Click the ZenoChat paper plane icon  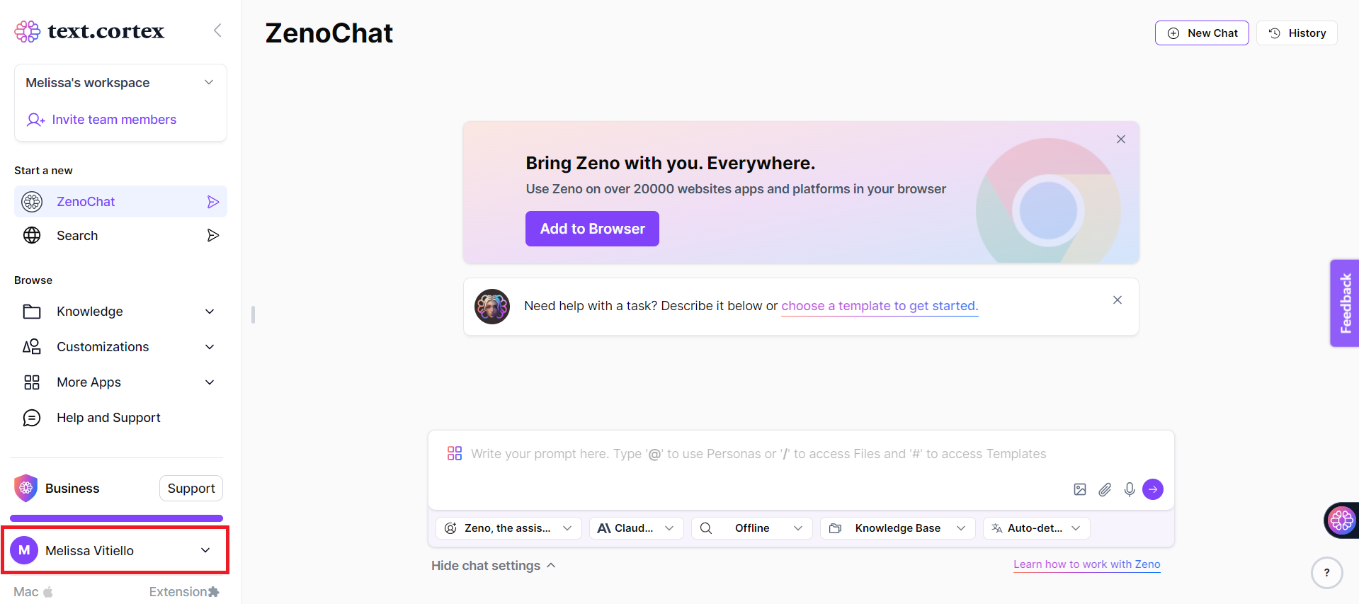point(213,201)
